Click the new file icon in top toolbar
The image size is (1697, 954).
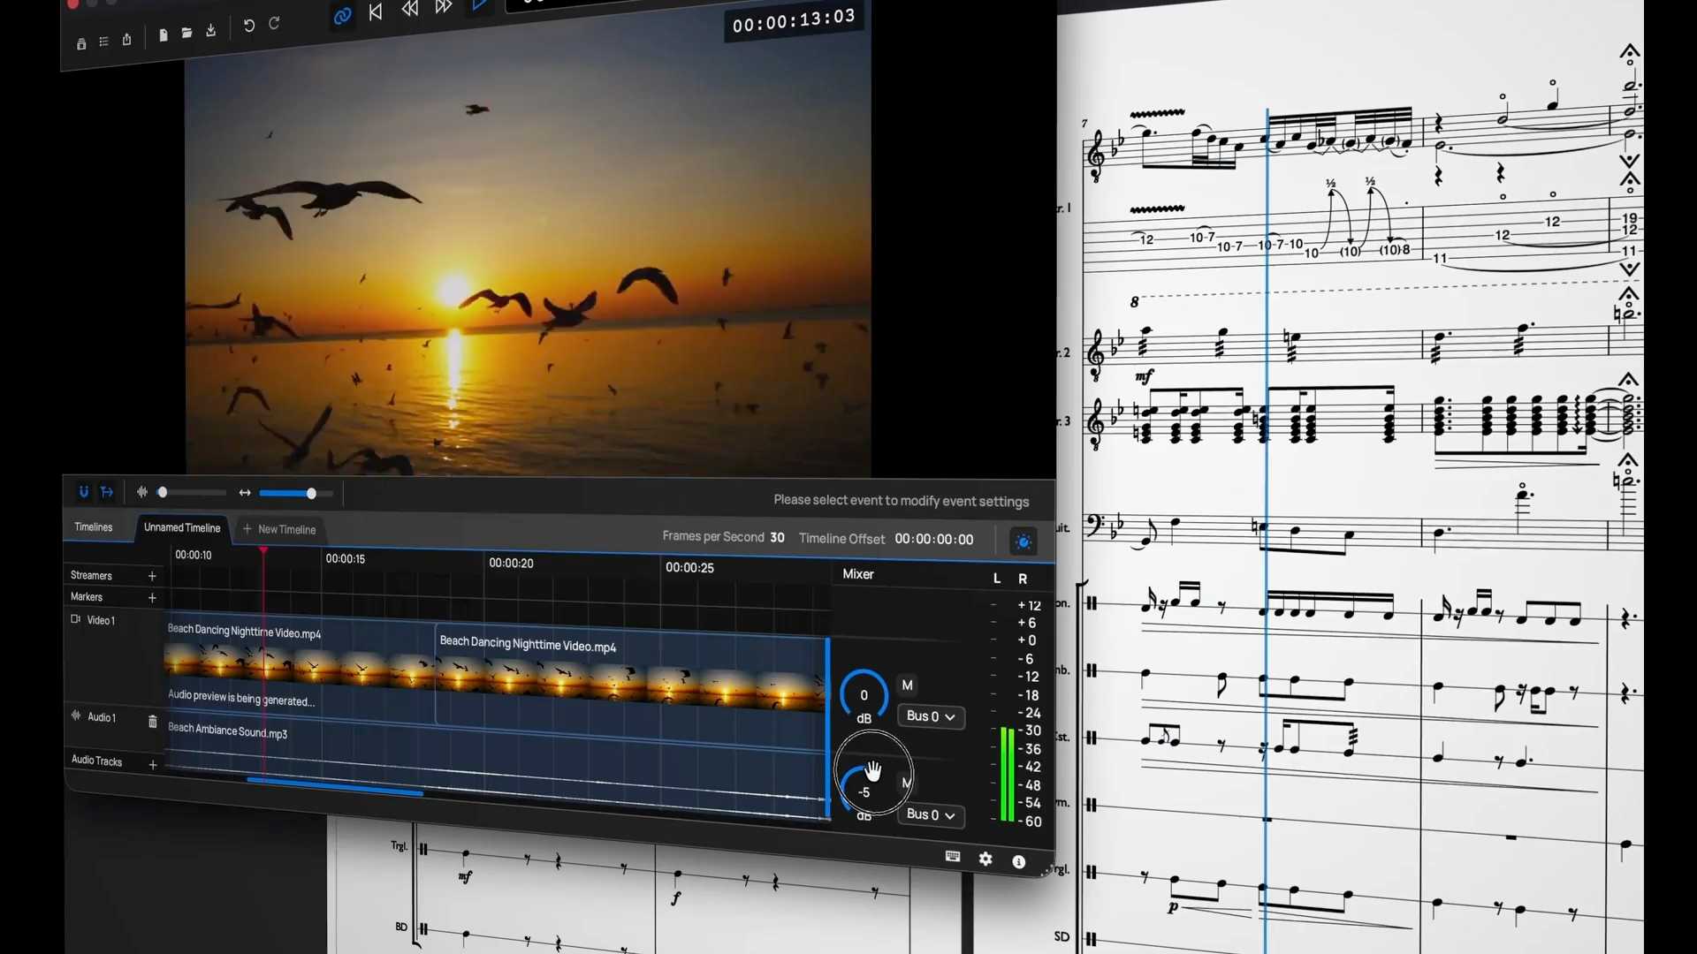click(164, 35)
